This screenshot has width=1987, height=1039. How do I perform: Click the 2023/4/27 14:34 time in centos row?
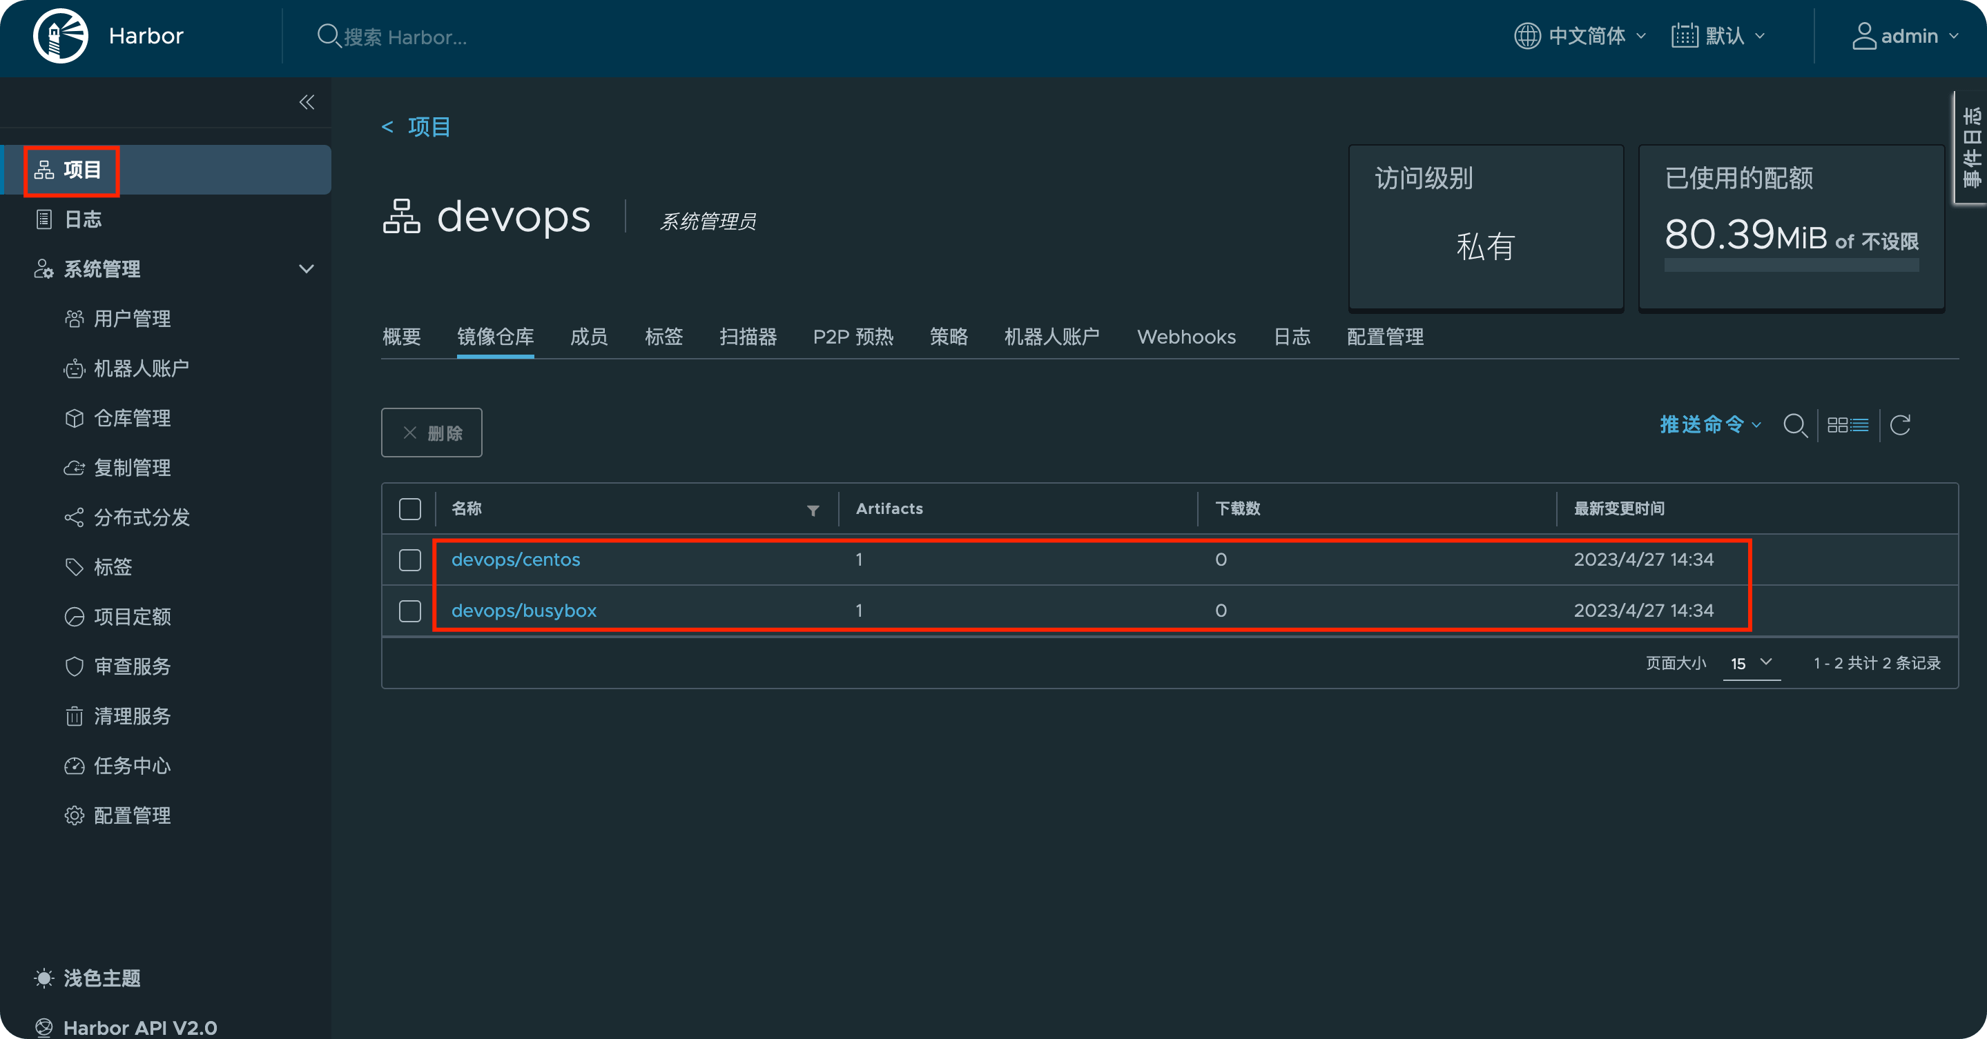tap(1643, 560)
